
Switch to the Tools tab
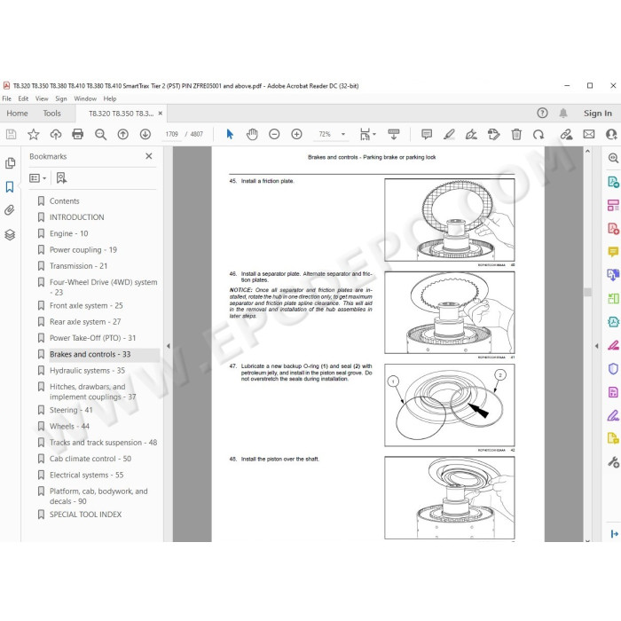pos(51,114)
